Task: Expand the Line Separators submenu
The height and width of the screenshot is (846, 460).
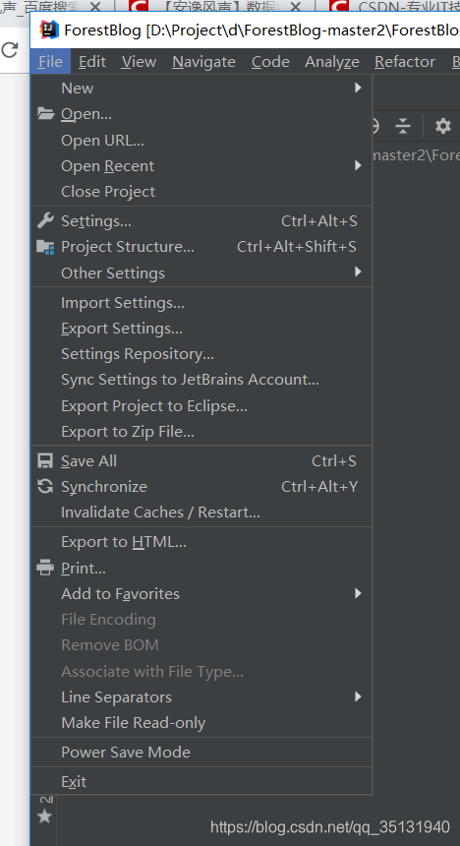Action: (201, 697)
